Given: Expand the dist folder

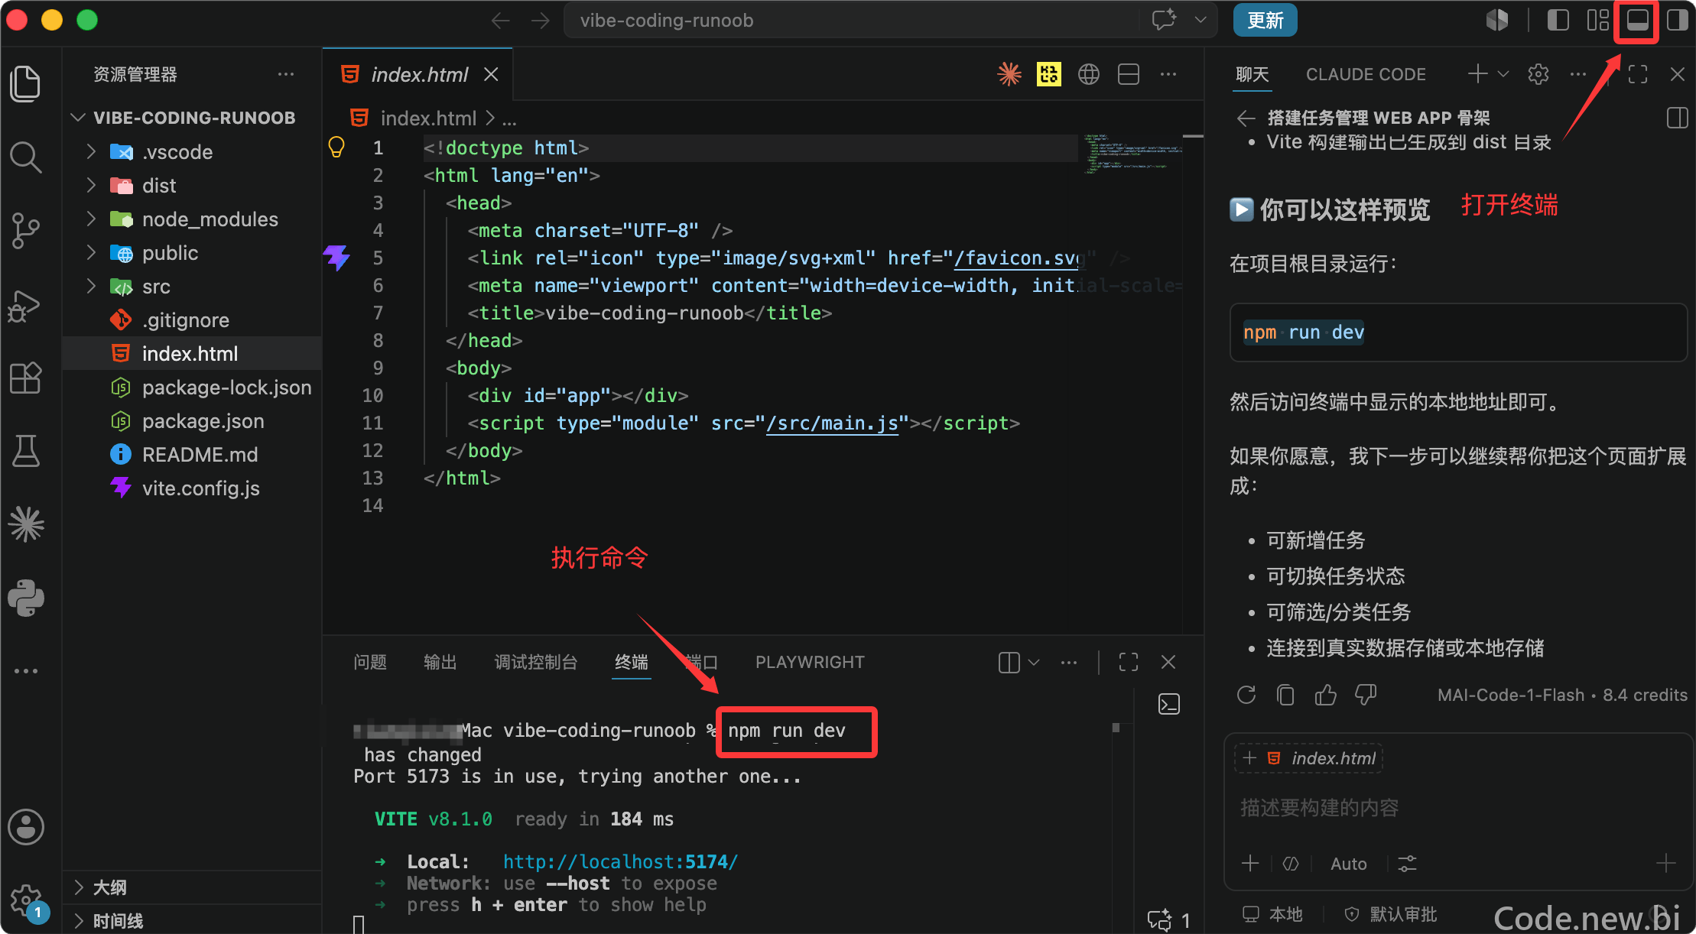Looking at the screenshot, I should pyautogui.click(x=91, y=185).
